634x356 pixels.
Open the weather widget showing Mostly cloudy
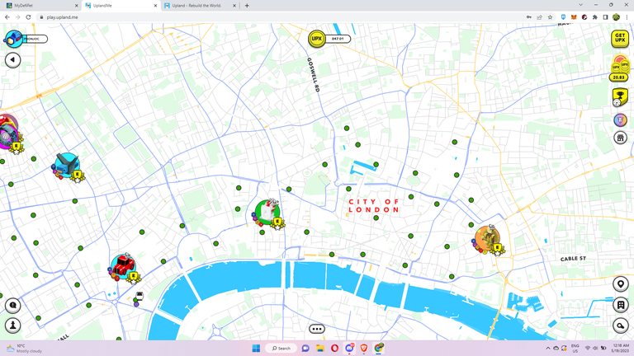(24, 348)
